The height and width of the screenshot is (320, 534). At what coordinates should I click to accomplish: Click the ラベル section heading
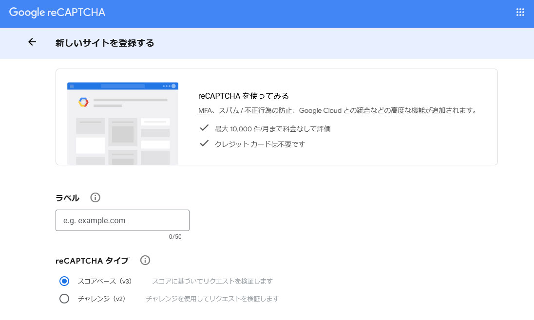coord(67,198)
